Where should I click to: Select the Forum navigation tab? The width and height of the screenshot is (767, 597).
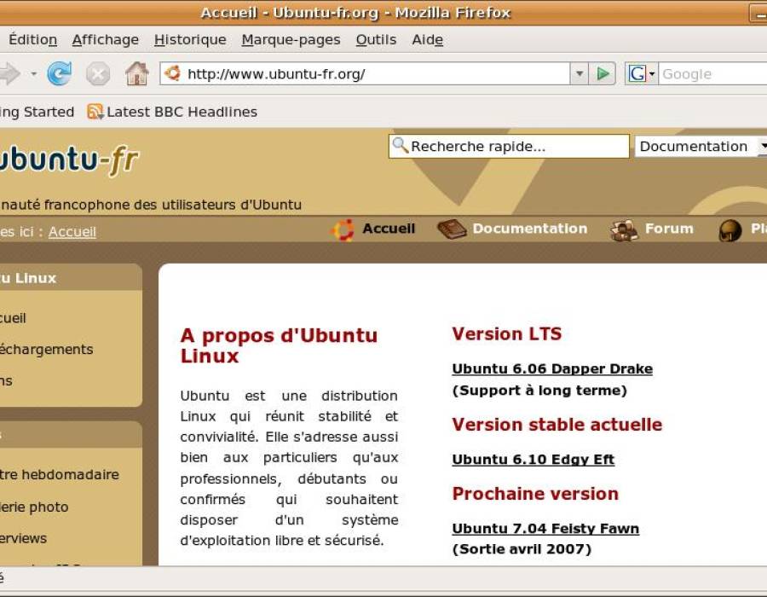pos(669,229)
